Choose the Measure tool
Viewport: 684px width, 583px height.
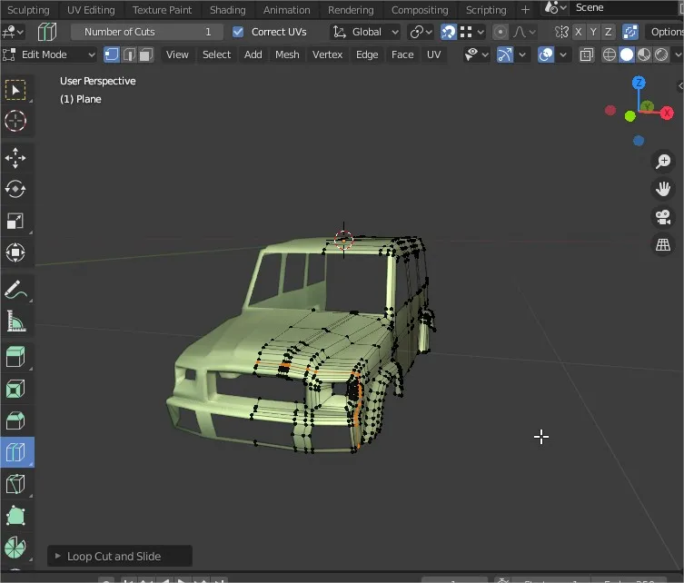(15, 321)
